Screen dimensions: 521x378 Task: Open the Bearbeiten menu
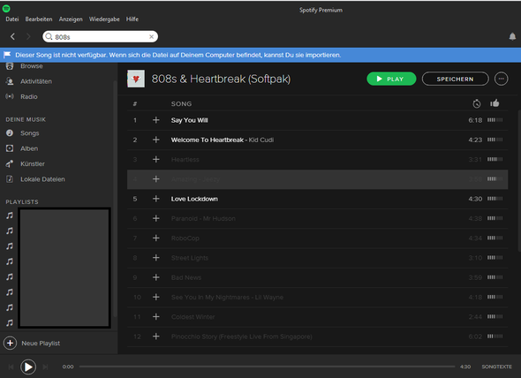[39, 19]
